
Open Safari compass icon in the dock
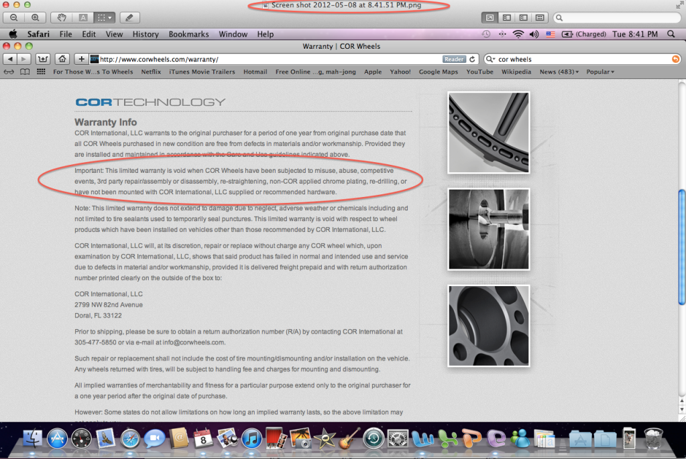(130, 438)
